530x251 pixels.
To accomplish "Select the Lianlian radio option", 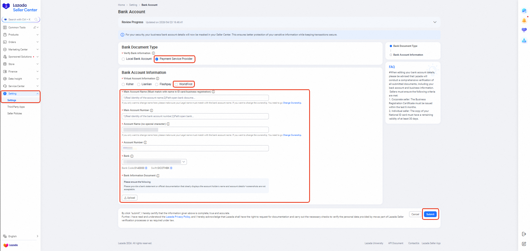I will click(139, 84).
